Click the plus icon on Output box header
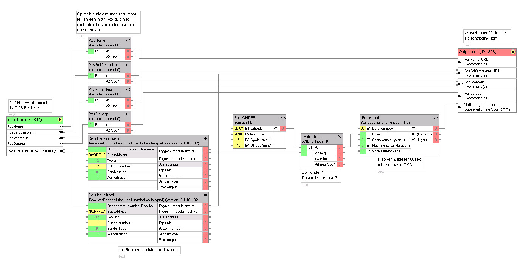 coord(513,52)
